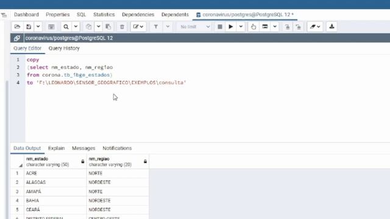The image size is (390, 219).
Task: Open the Statistics tab
Action: click(104, 15)
